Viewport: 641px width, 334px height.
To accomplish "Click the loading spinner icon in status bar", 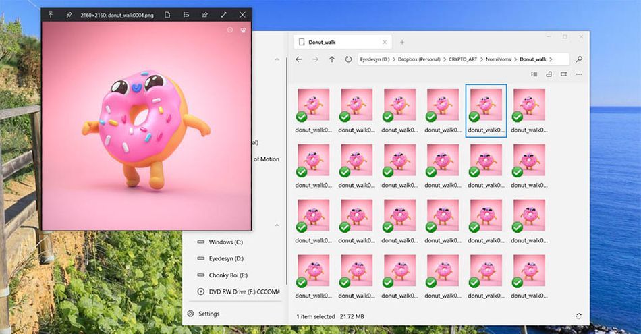I will tap(579, 316).
